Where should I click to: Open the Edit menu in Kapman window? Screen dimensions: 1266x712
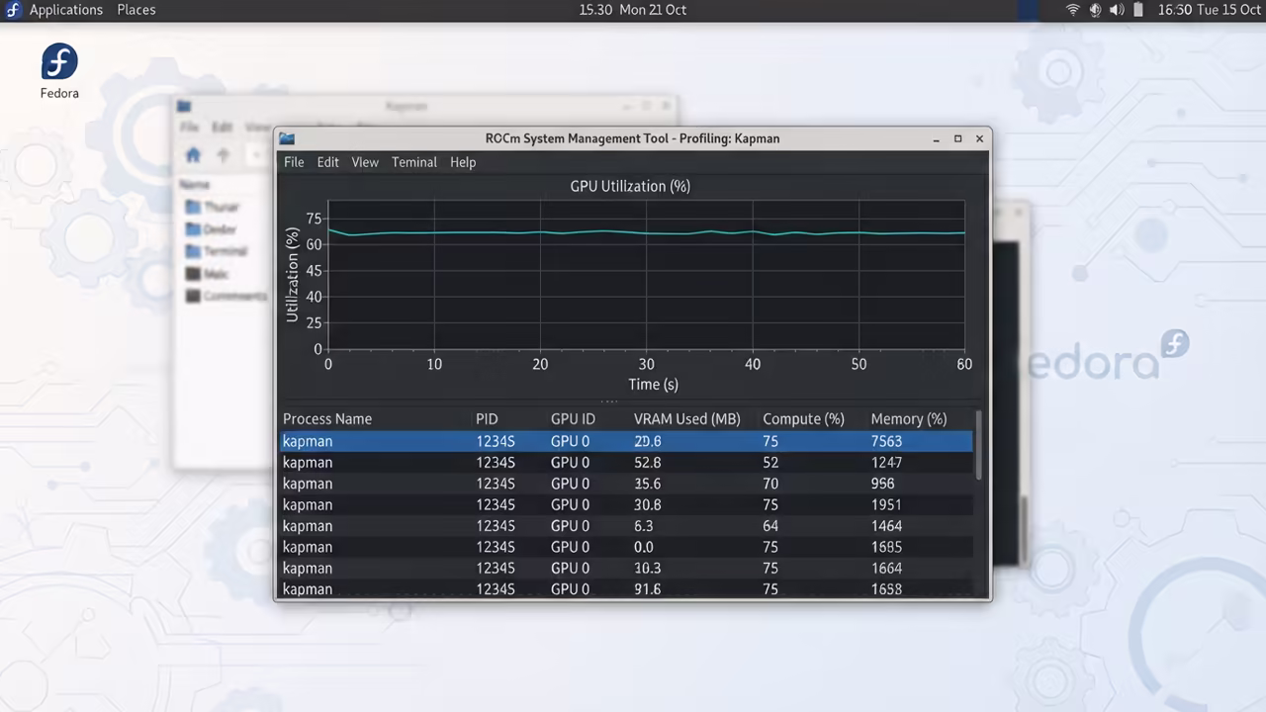pos(222,128)
